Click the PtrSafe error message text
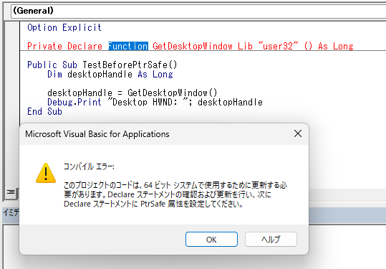Screen dimensions: 386x269 (175, 194)
